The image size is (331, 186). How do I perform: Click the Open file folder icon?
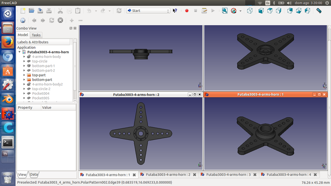pos(31,11)
